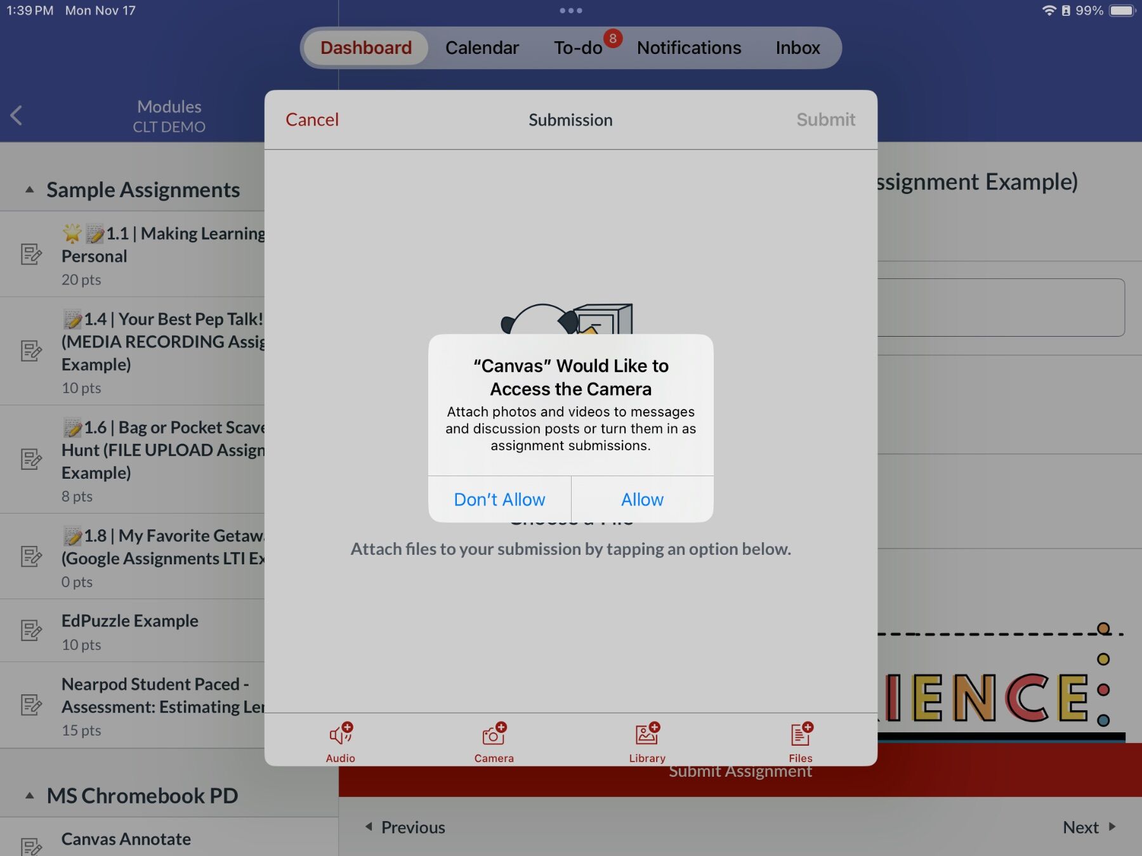Open EdPuzzle Example assignment
The height and width of the screenshot is (856, 1142).
pyautogui.click(x=132, y=631)
